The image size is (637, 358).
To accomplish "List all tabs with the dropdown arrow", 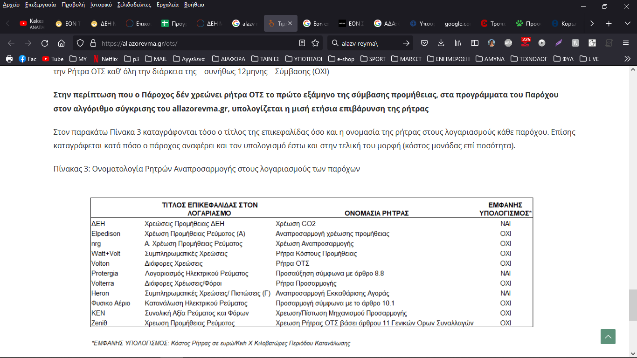I will click(x=627, y=23).
